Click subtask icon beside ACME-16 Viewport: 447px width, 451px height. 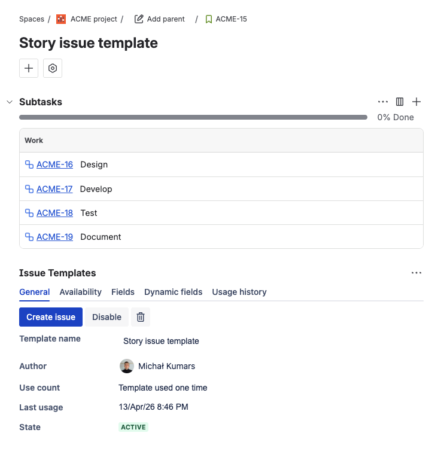[x=29, y=164]
